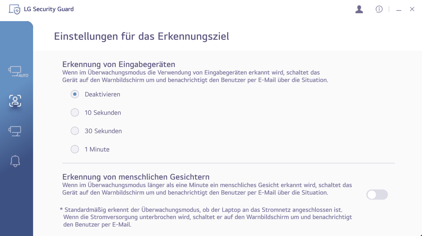422x236 pixels.
Task: Click the footnote starting with "Standardmäßig erkennt"
Action: coord(206,217)
